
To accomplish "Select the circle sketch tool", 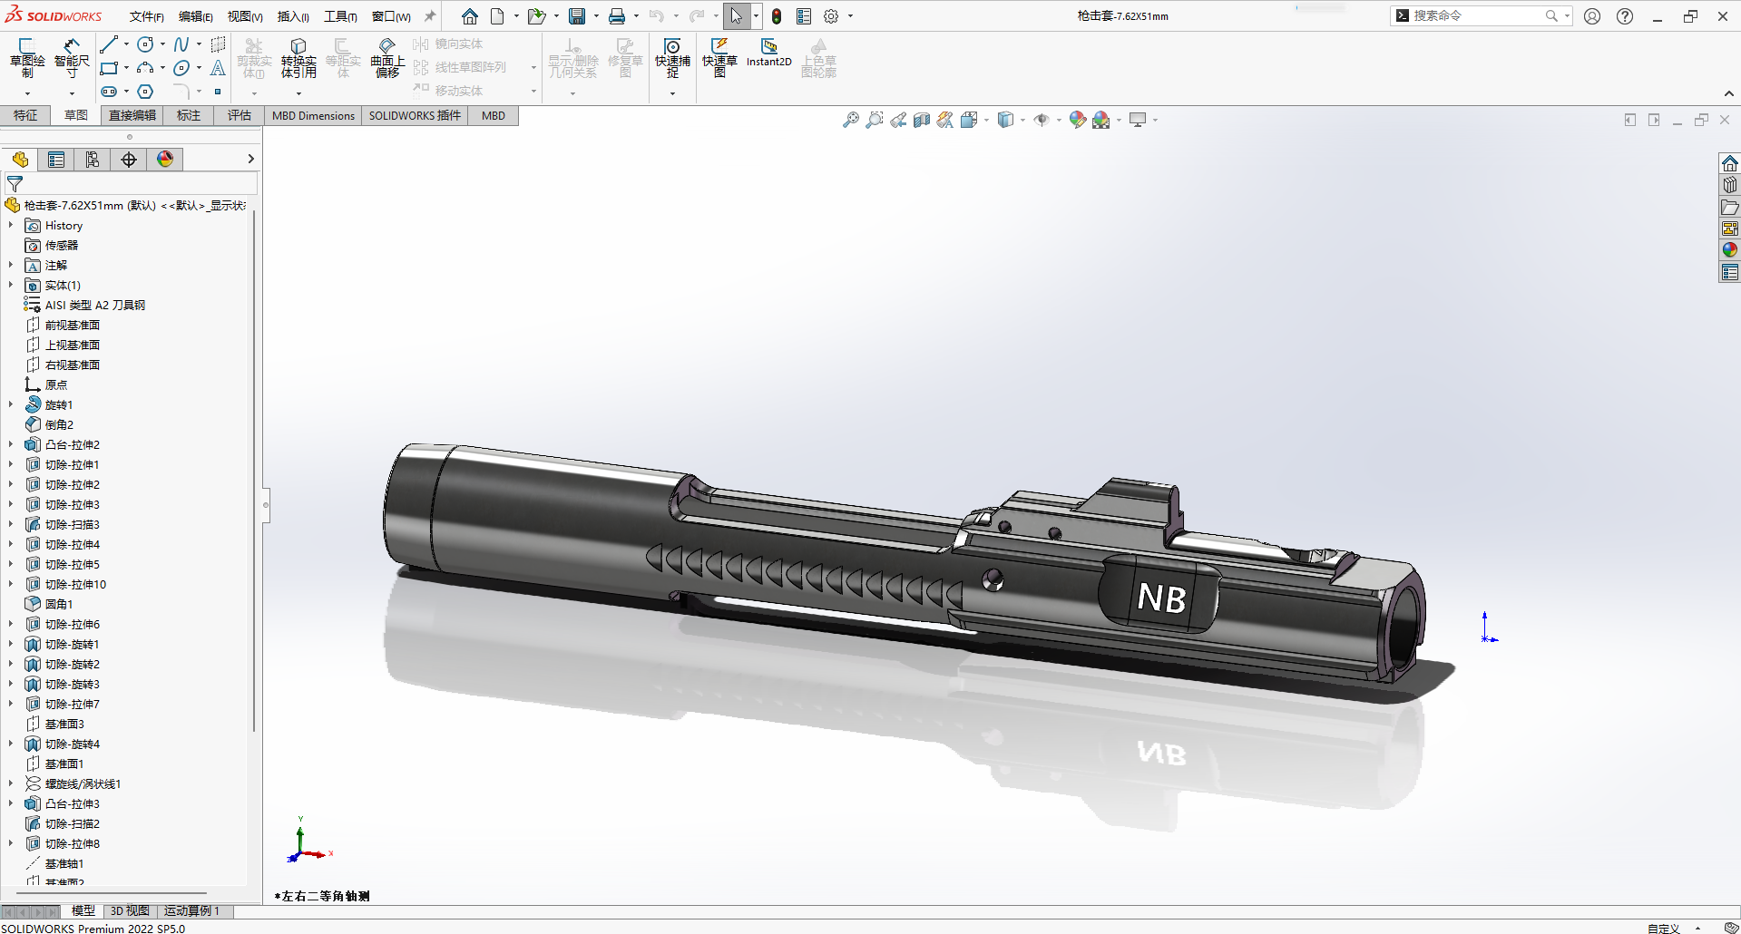I will coord(145,44).
